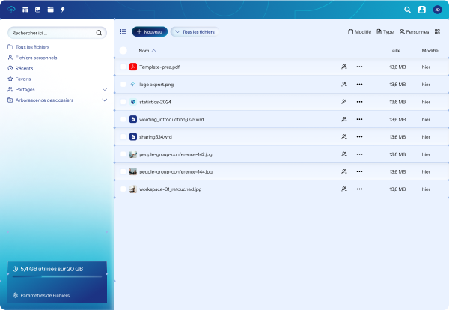
Task: Open the JD user avatar menu
Action: pyautogui.click(x=437, y=10)
